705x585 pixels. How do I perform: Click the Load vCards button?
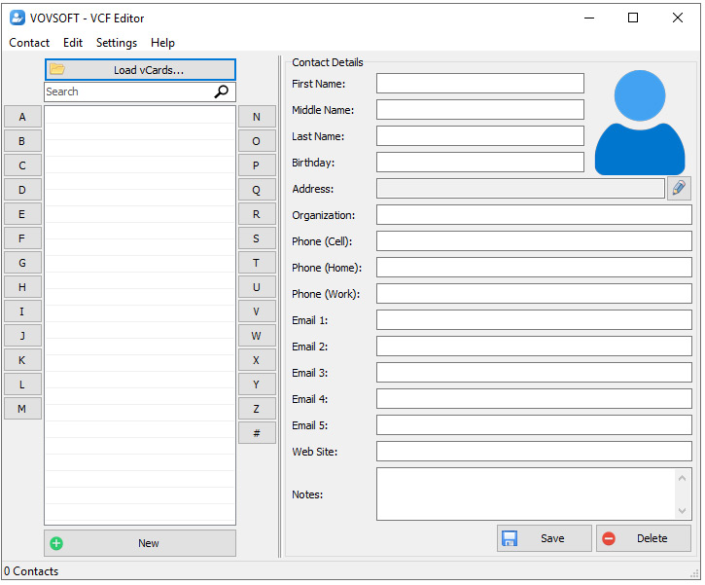(x=140, y=70)
